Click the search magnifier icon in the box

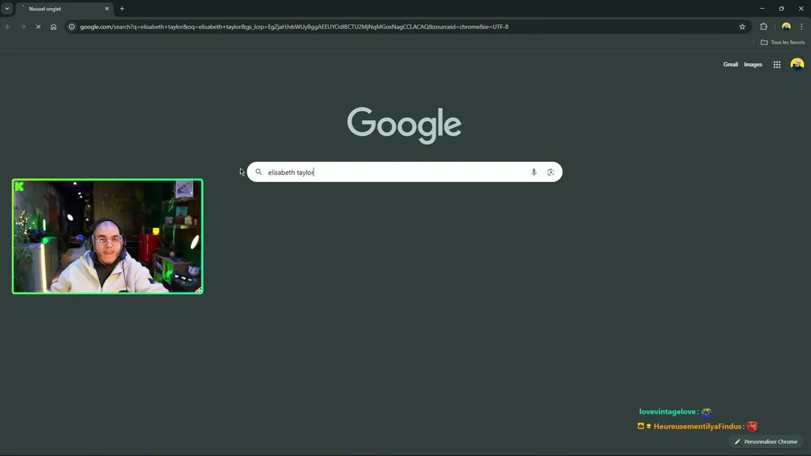pos(259,172)
